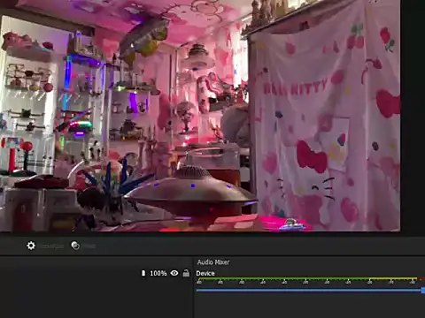Click the webcam preview canvas
425x318 pixels.
pos(200,116)
